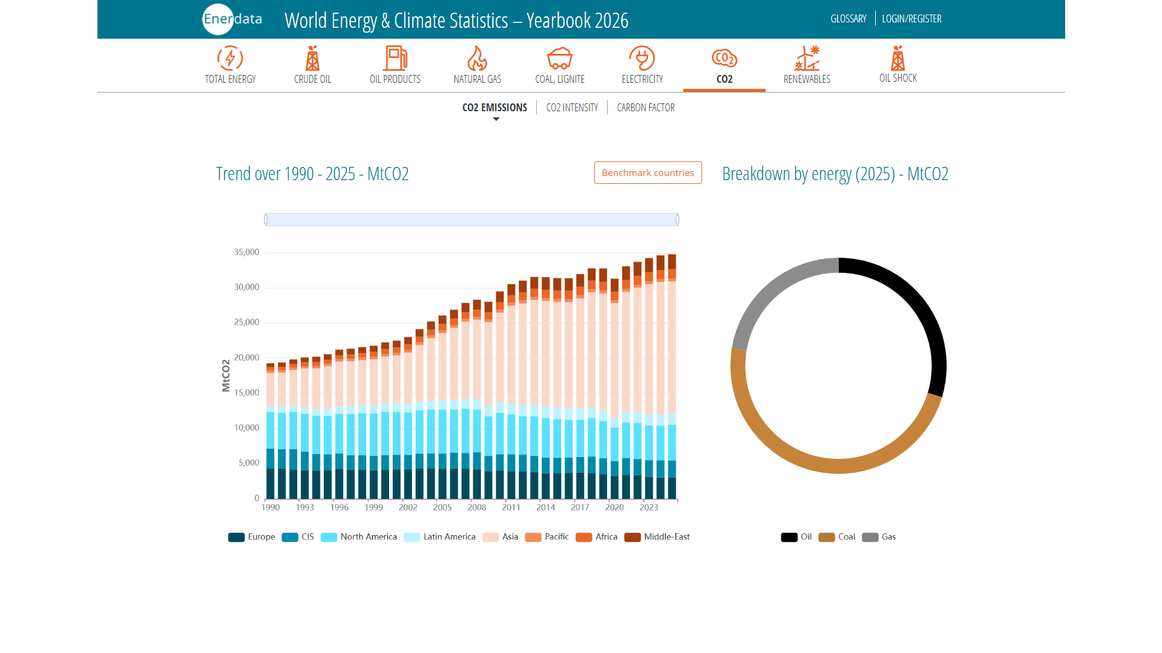Select the Natural Gas flame icon
The image size is (1162, 653).
click(x=477, y=59)
